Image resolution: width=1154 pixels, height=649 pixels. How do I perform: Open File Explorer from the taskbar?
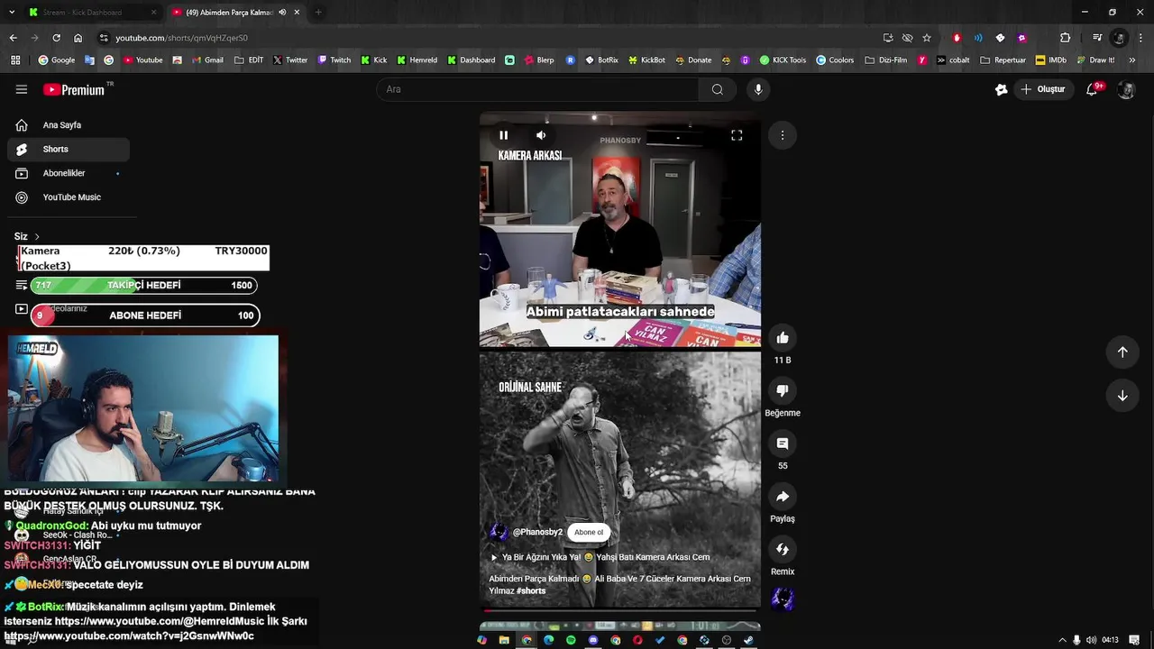504,640
